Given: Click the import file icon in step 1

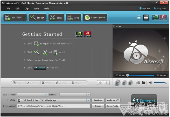Looking at the screenshot, I should tap(37, 43).
